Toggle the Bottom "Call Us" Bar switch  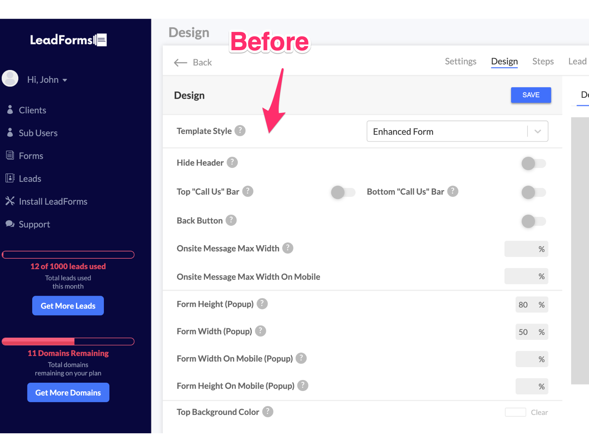534,192
